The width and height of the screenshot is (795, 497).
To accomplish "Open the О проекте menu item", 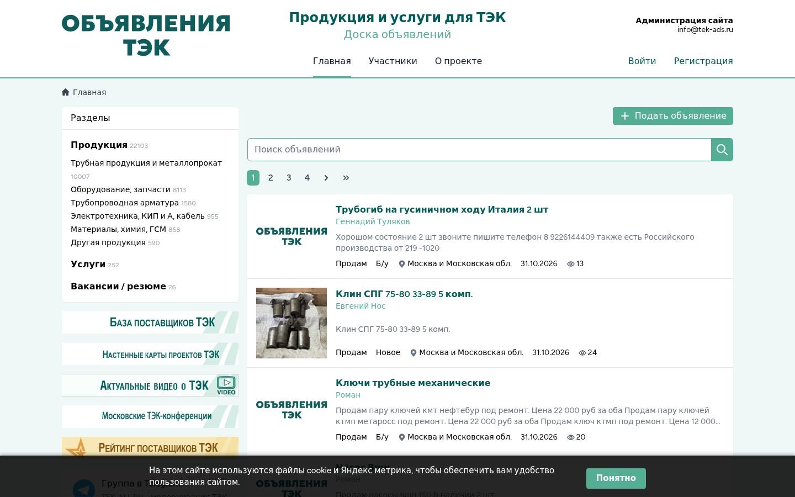I will tap(458, 61).
